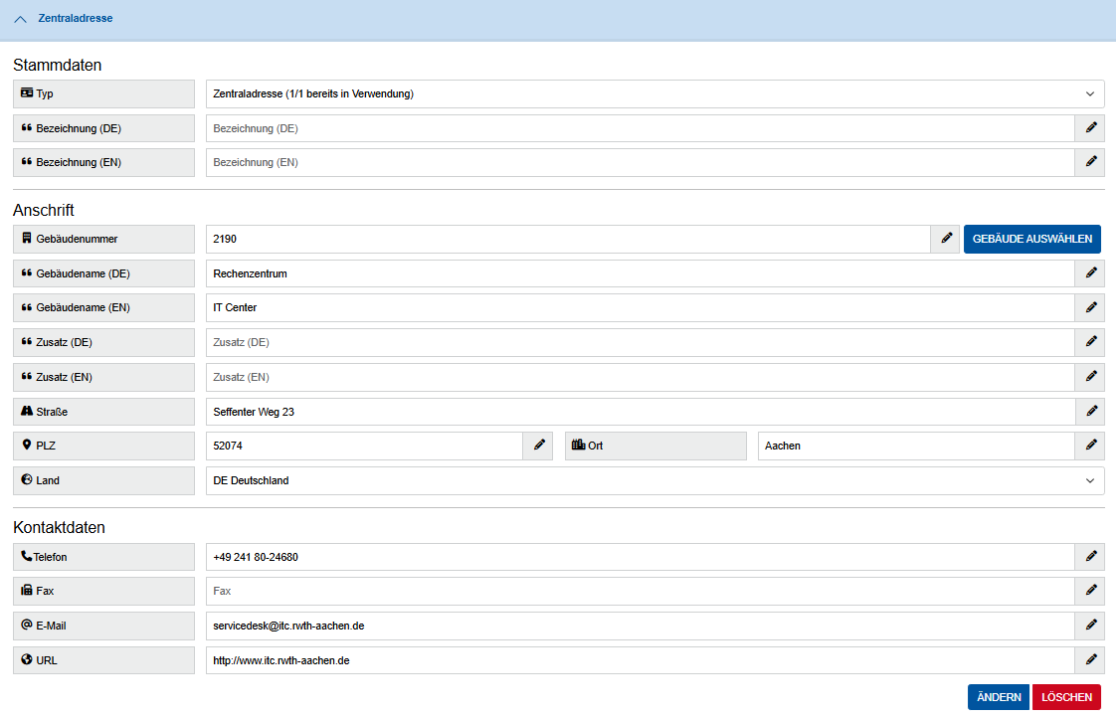Click the Gebäude auswählen button
Image resolution: width=1118 pixels, height=719 pixels.
pyautogui.click(x=1031, y=239)
